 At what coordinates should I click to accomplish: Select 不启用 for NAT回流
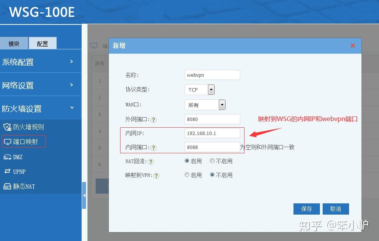212,161
